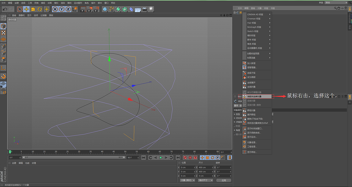Jump to the end of the animation
This screenshot has width=352, height=187.
point(178,158)
